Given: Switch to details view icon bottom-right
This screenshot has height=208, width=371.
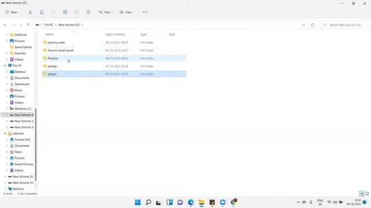Looking at the screenshot, I should [x=362, y=194].
